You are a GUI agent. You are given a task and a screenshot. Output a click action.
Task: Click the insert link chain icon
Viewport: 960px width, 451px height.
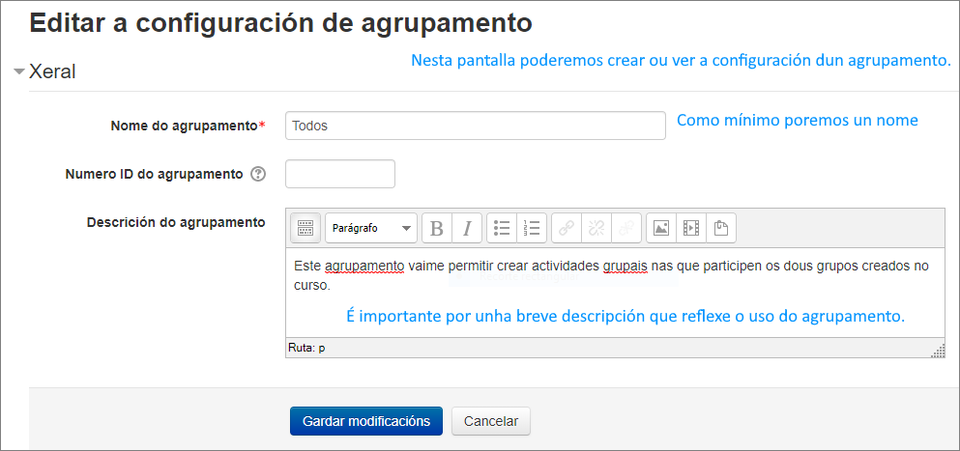coord(567,228)
